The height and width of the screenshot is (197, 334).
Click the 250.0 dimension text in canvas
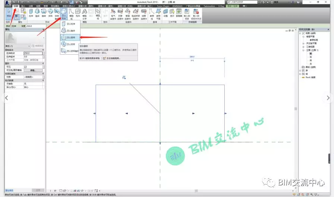[192, 57]
